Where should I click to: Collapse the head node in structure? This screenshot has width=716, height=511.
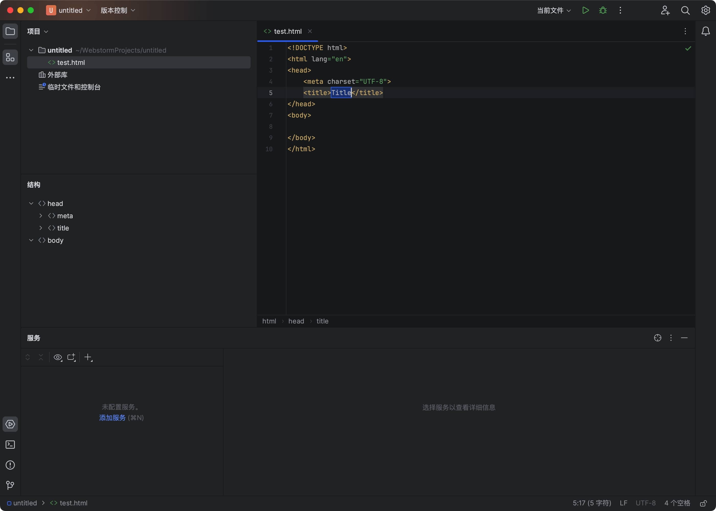(x=31, y=204)
